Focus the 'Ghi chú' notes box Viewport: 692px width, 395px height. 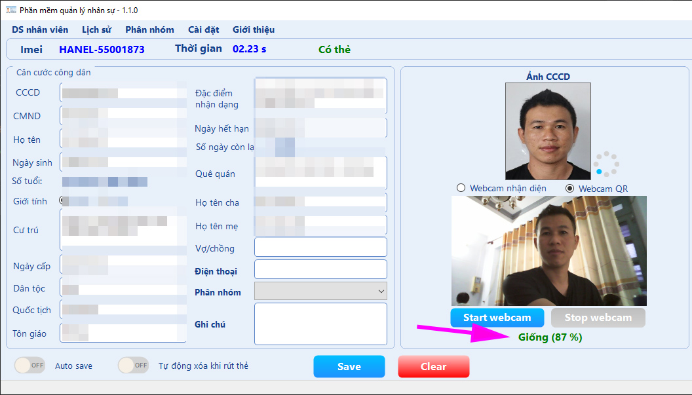[320, 324]
